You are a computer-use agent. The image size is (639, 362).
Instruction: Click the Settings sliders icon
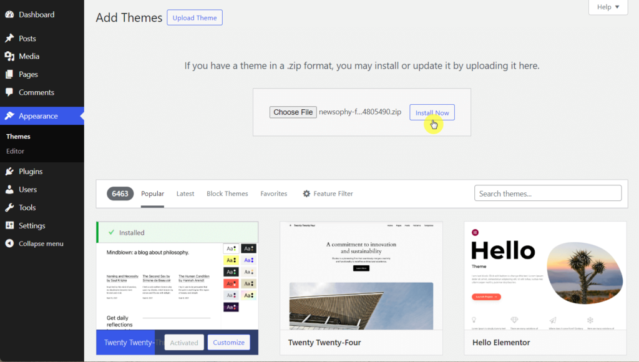pyautogui.click(x=9, y=225)
